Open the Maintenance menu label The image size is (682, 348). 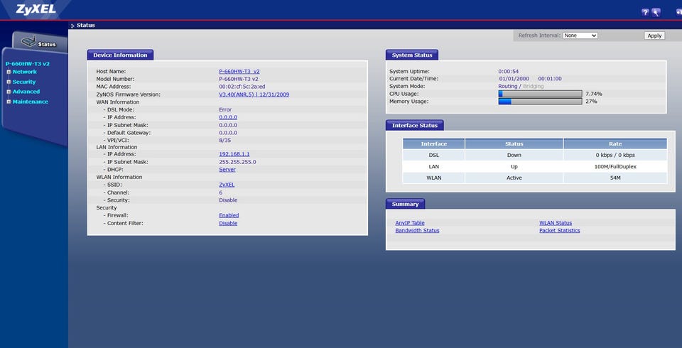31,102
